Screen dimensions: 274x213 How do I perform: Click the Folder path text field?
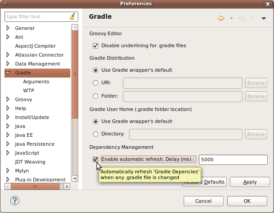[x=182, y=96]
